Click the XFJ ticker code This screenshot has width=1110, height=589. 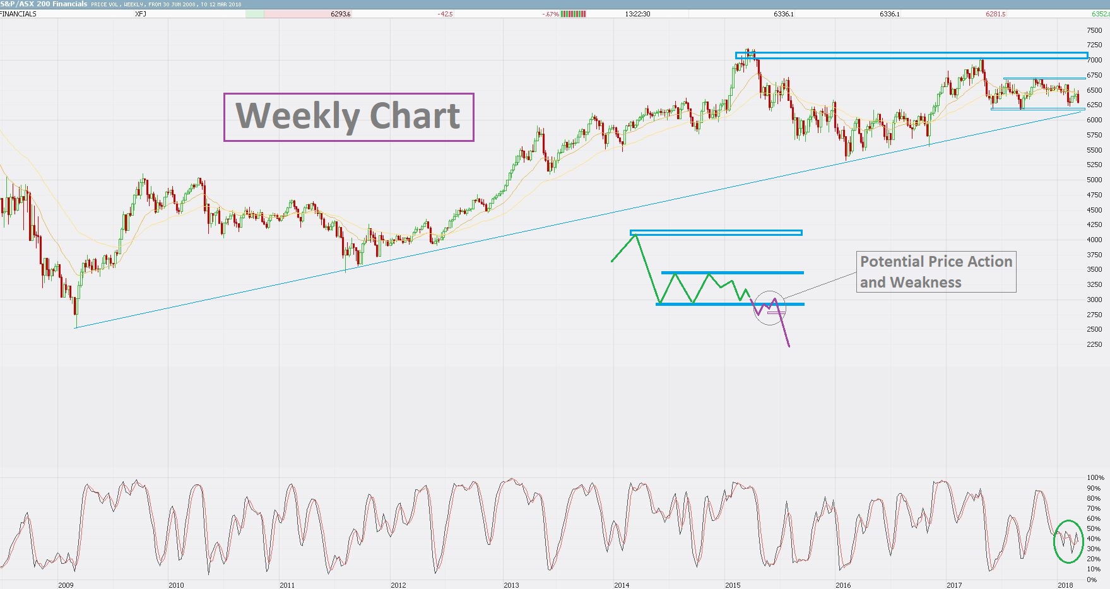pos(141,14)
